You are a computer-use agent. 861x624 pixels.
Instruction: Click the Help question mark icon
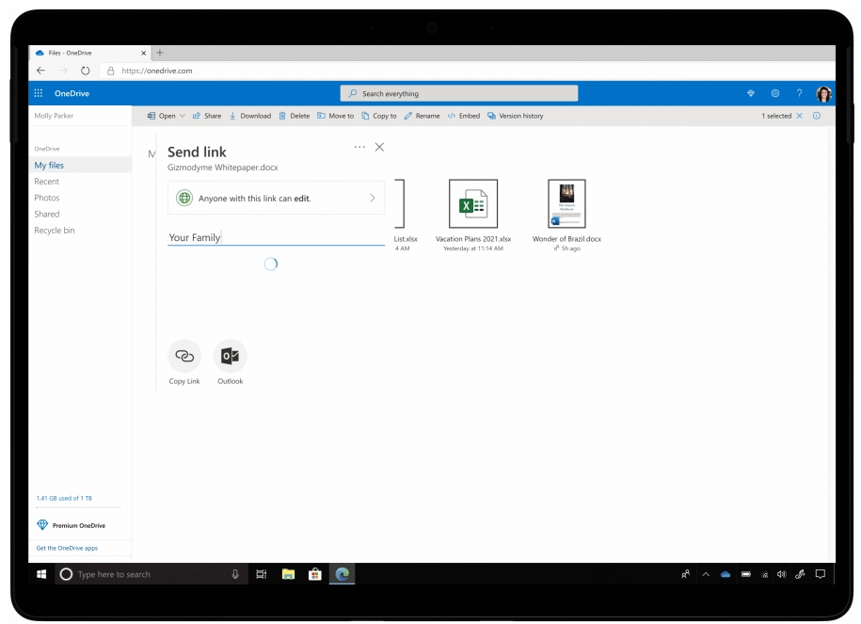[799, 93]
